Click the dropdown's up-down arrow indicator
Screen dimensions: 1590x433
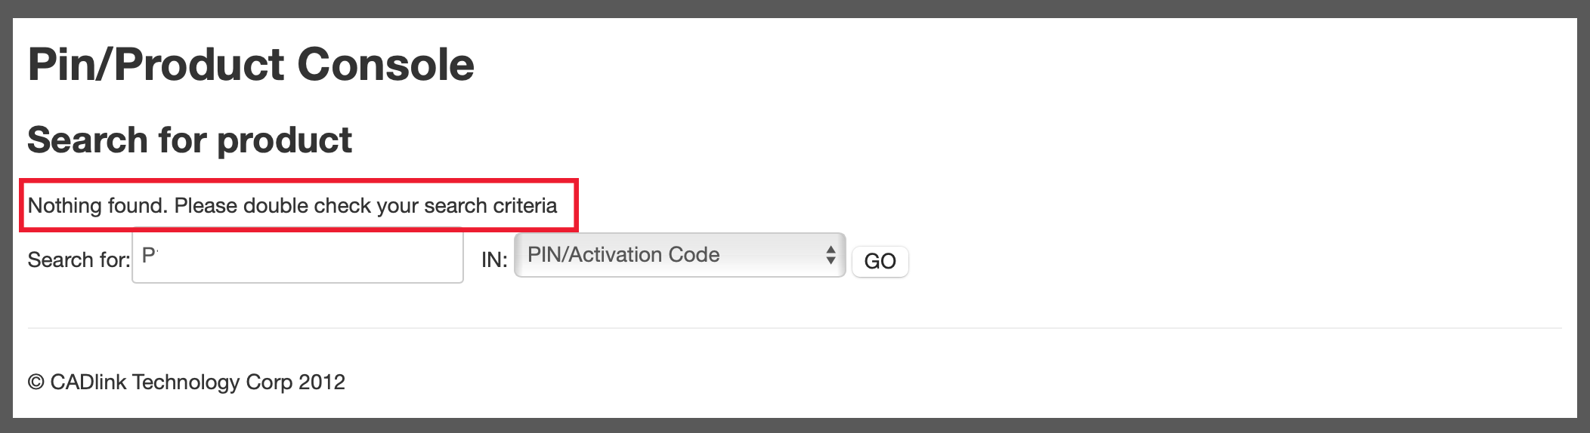coord(831,255)
